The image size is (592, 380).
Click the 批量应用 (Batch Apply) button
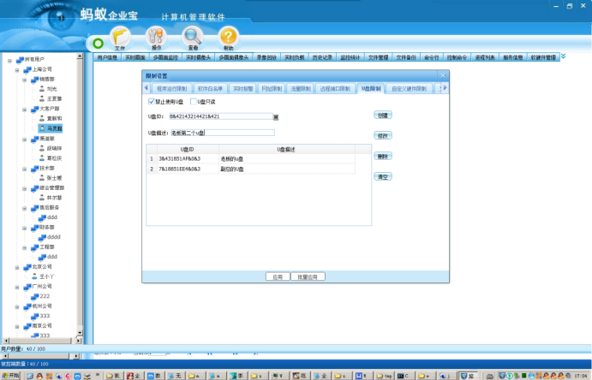[x=308, y=276]
